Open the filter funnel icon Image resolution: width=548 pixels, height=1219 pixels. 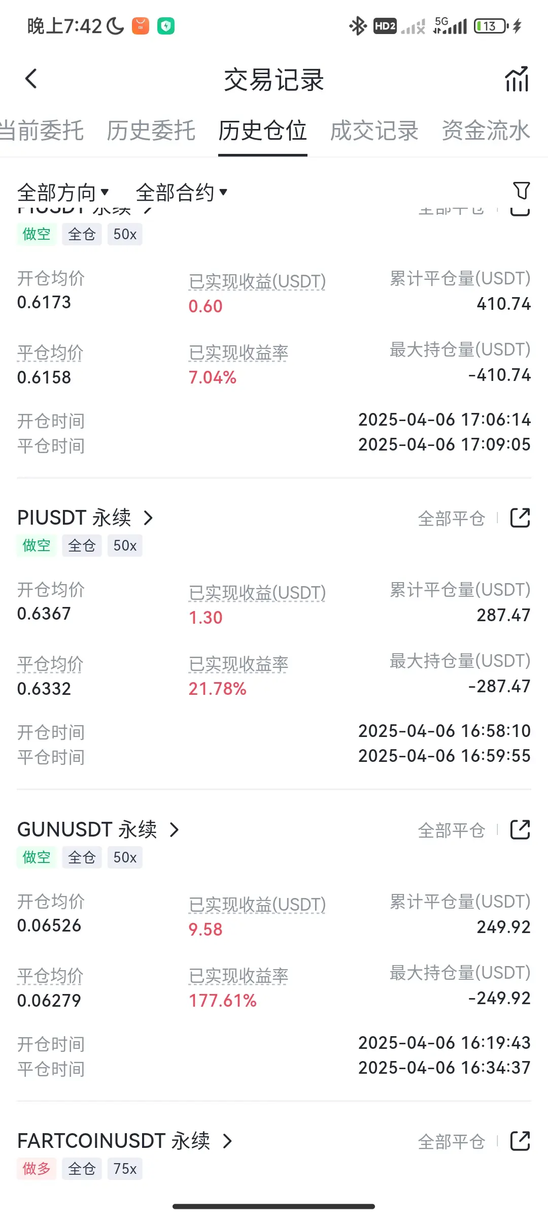click(521, 191)
